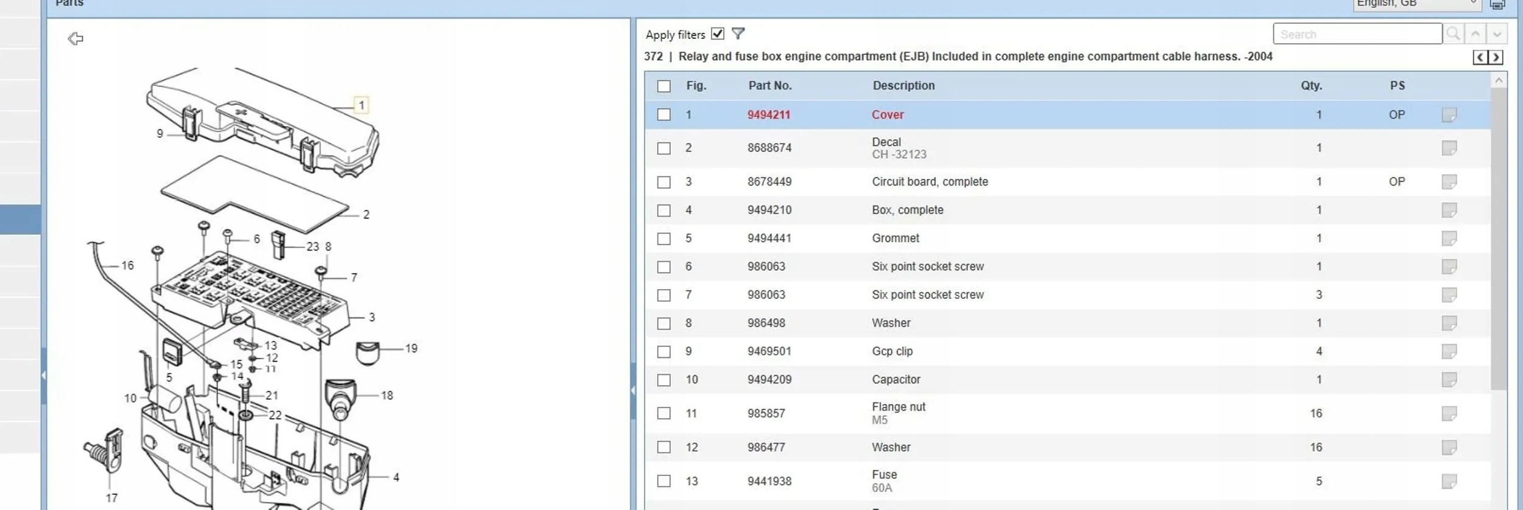Check the box for Circuit board, complete
This screenshot has width=1523, height=510.
[x=663, y=183]
